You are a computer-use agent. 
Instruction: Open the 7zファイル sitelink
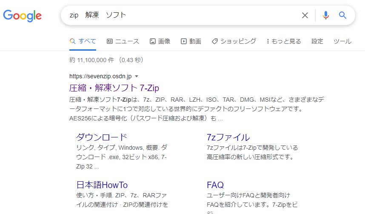point(228,137)
